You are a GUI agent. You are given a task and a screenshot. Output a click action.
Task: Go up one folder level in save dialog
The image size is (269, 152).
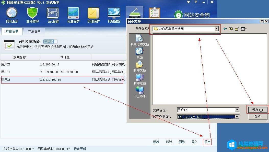pos(231,29)
